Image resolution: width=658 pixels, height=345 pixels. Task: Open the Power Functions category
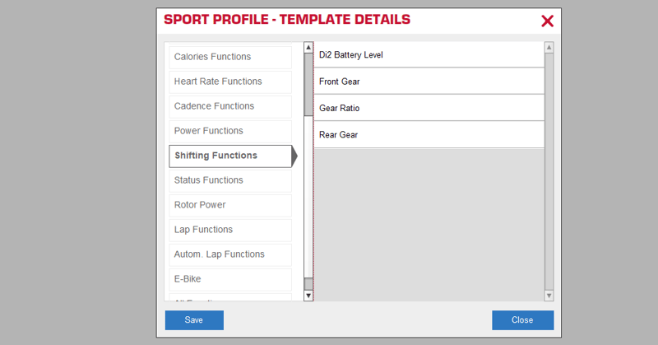(230, 131)
